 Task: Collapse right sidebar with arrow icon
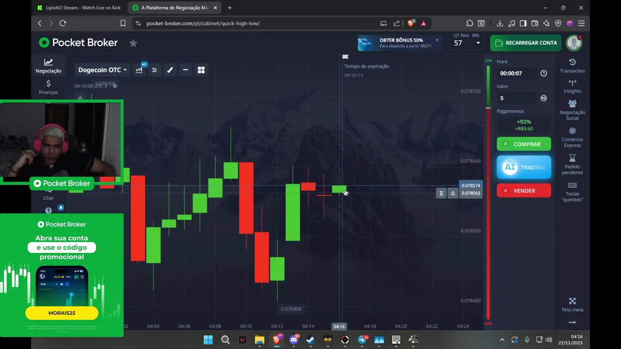(572, 322)
